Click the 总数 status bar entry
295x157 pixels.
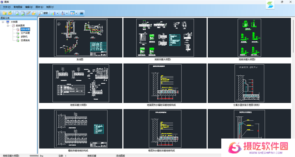coord(62,156)
